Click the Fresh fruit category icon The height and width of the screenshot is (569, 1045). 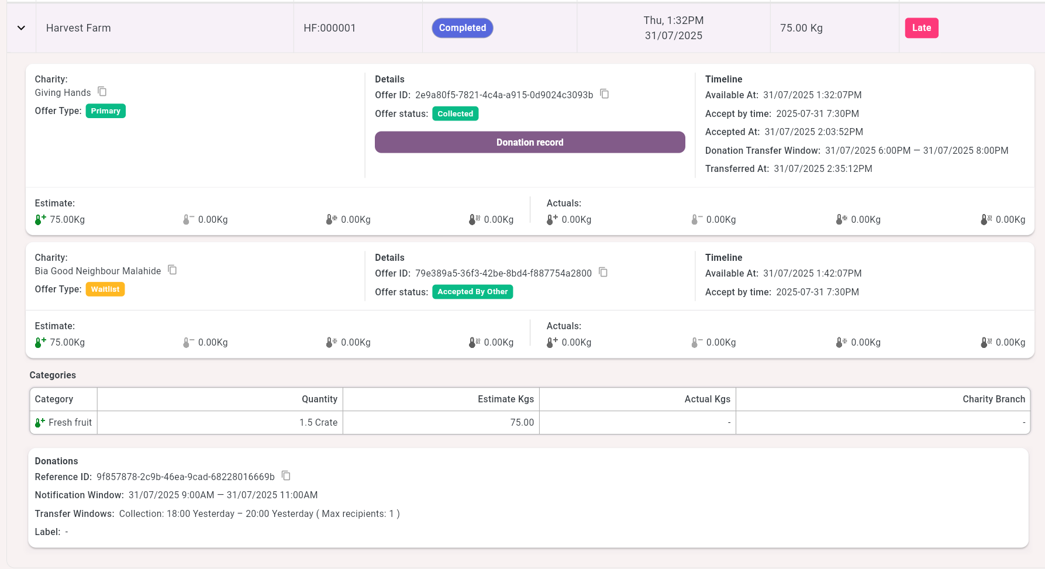click(40, 422)
